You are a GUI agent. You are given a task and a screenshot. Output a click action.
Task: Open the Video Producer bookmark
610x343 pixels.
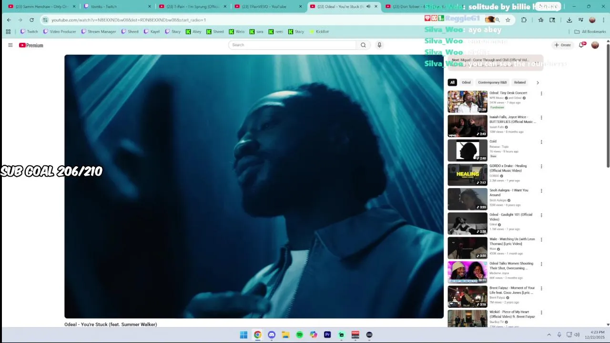tap(60, 31)
